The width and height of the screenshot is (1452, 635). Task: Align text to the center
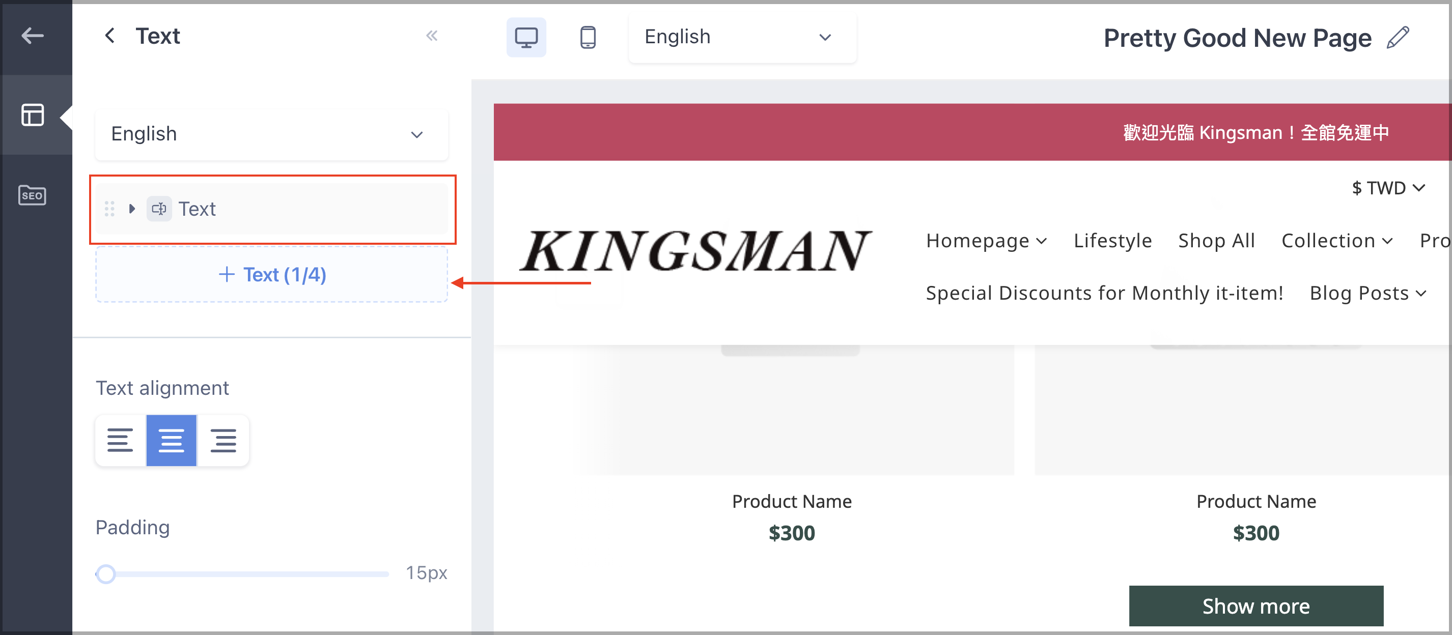tap(172, 441)
